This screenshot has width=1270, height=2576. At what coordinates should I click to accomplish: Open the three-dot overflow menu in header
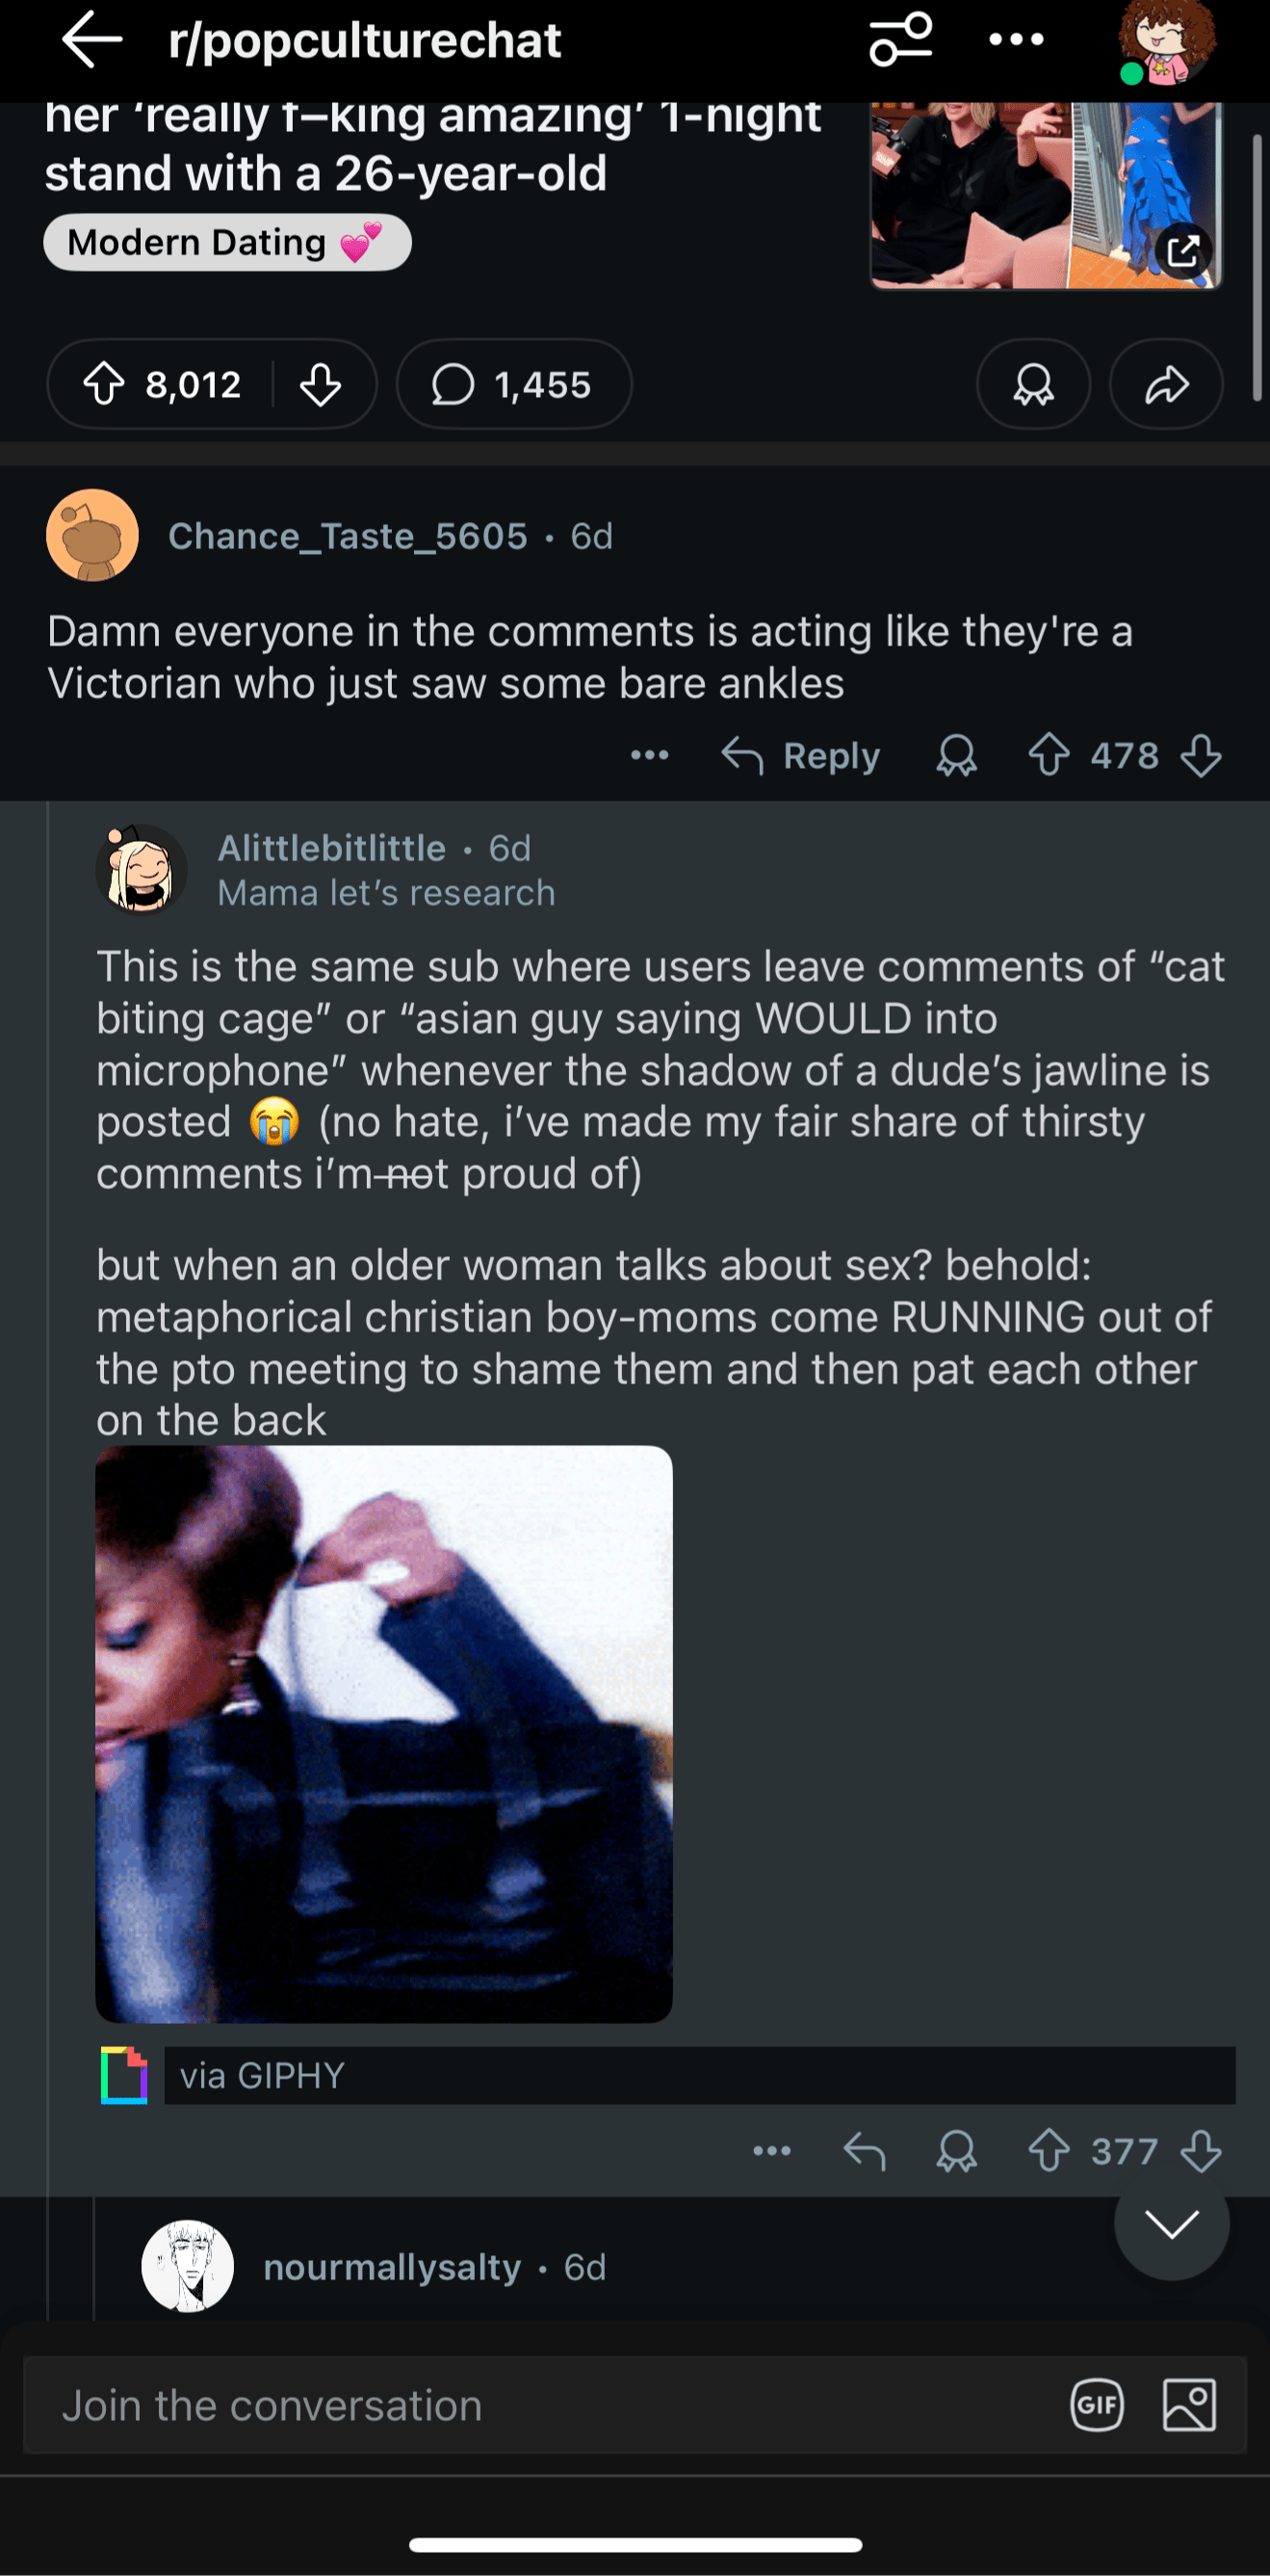[x=1016, y=40]
